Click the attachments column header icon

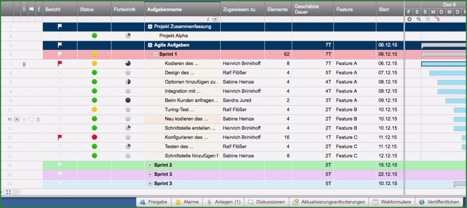[24, 9]
